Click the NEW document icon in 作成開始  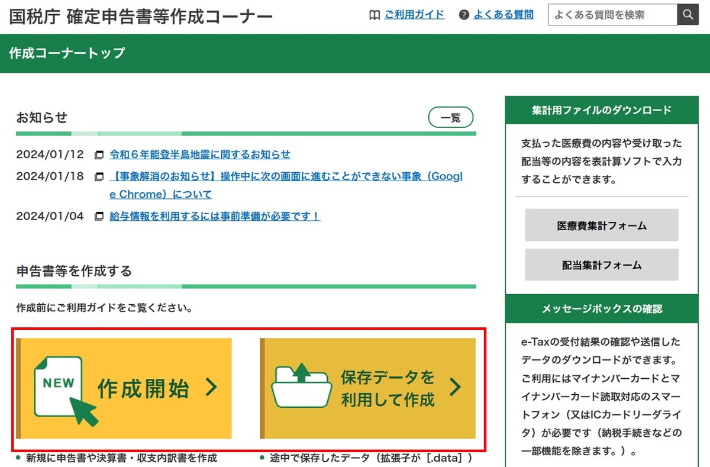click(66, 390)
